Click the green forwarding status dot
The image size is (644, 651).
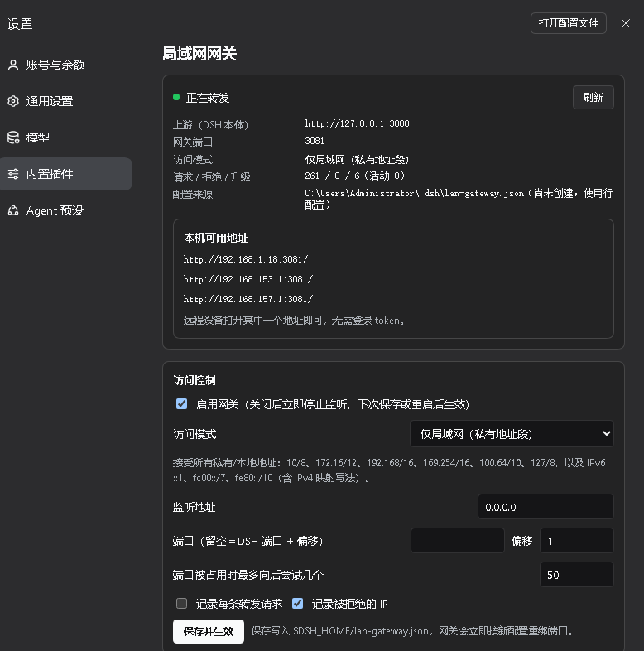176,97
